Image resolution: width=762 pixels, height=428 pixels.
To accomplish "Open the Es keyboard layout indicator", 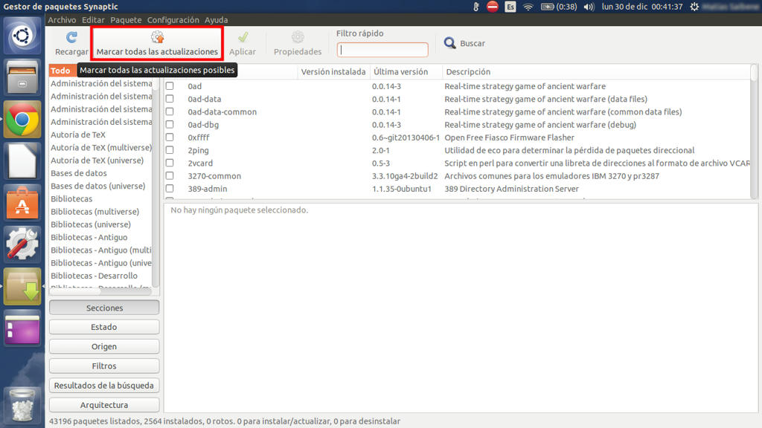I will [510, 7].
